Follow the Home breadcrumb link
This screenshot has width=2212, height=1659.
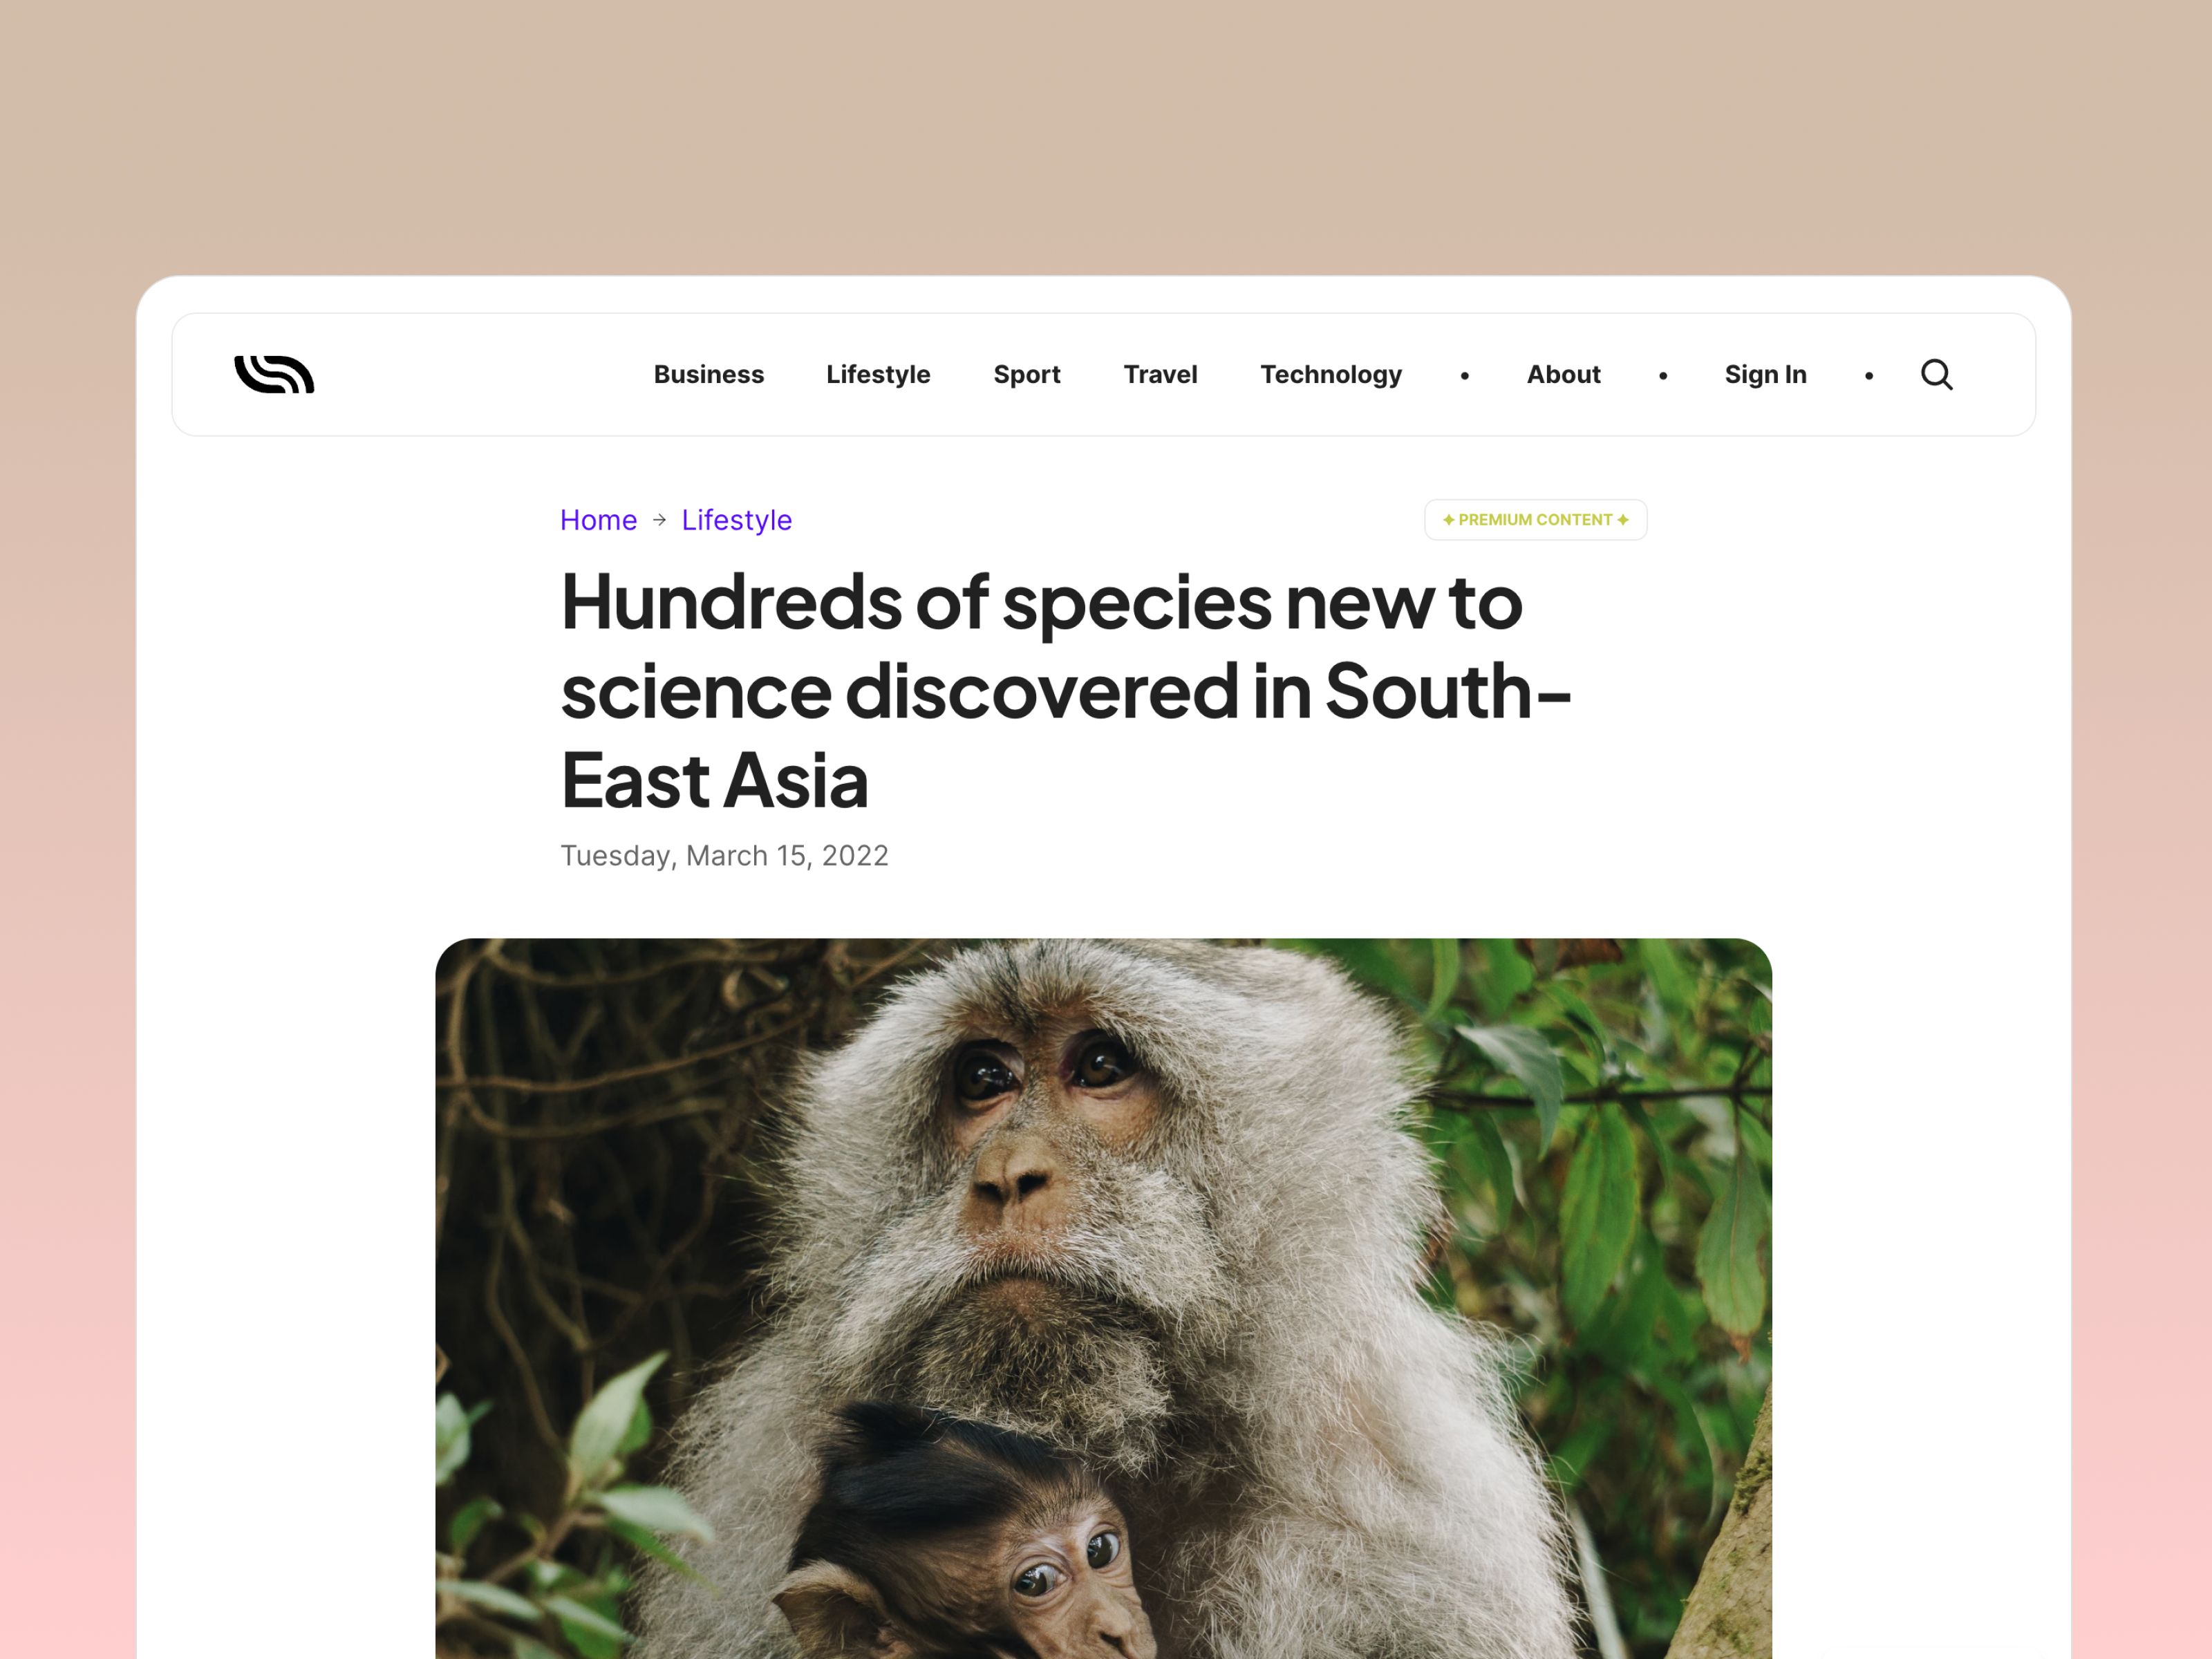[x=598, y=520]
